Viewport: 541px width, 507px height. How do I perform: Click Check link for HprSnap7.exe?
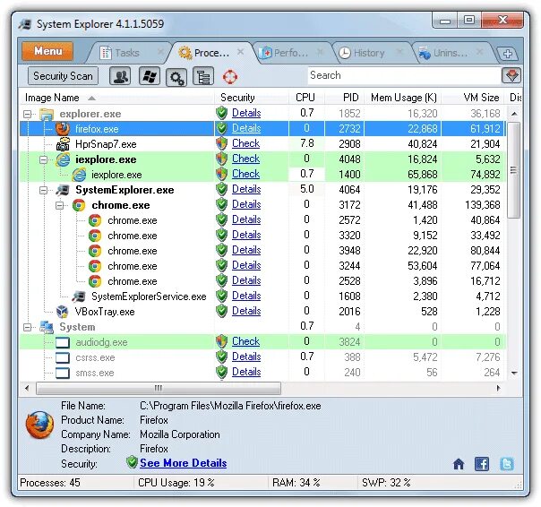(x=245, y=143)
